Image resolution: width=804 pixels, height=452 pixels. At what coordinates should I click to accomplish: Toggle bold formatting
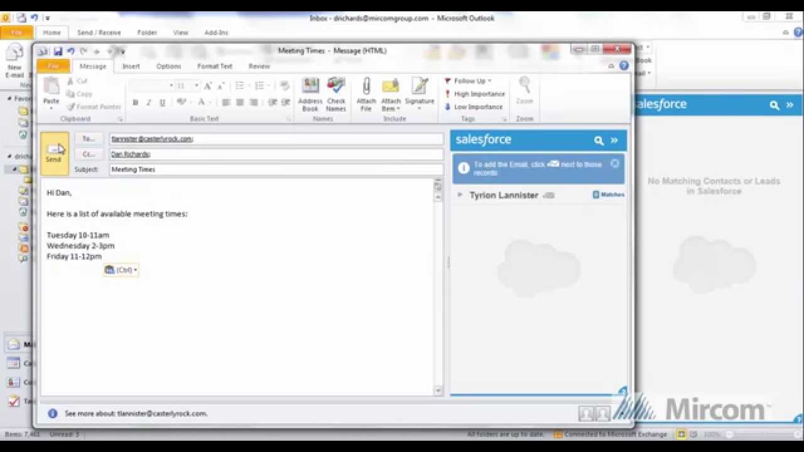[x=135, y=102]
